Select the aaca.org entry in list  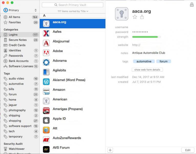73,24
